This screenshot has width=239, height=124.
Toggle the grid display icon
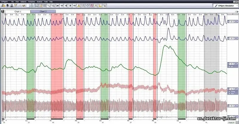click(45, 6)
